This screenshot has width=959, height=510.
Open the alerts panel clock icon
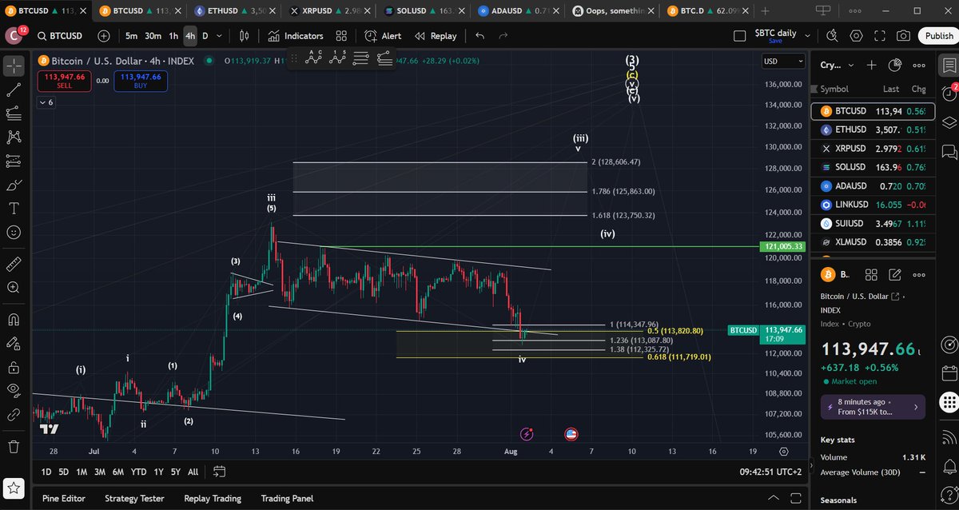[949, 94]
